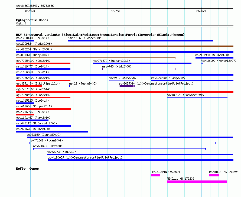Image resolution: width=241 pixels, height=197 pixels.
Task: Select nsv971676 (Sudmant2013) label
Action: 35,129
